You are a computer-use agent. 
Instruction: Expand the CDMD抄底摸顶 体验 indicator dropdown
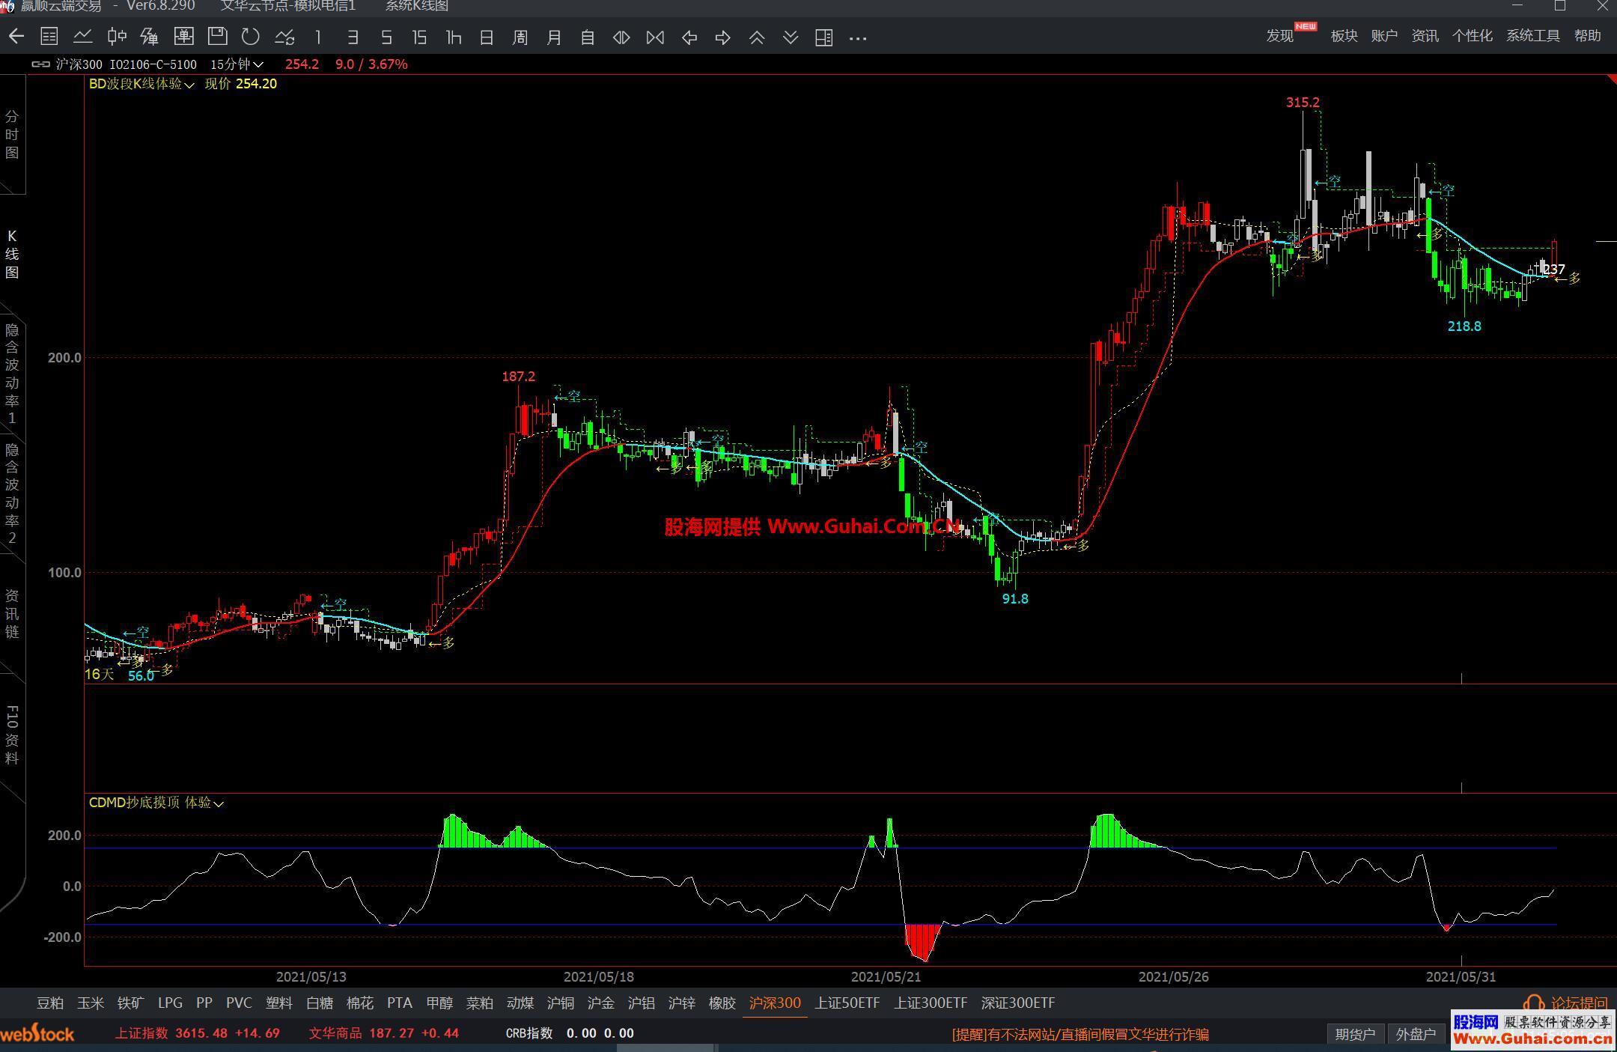219,803
